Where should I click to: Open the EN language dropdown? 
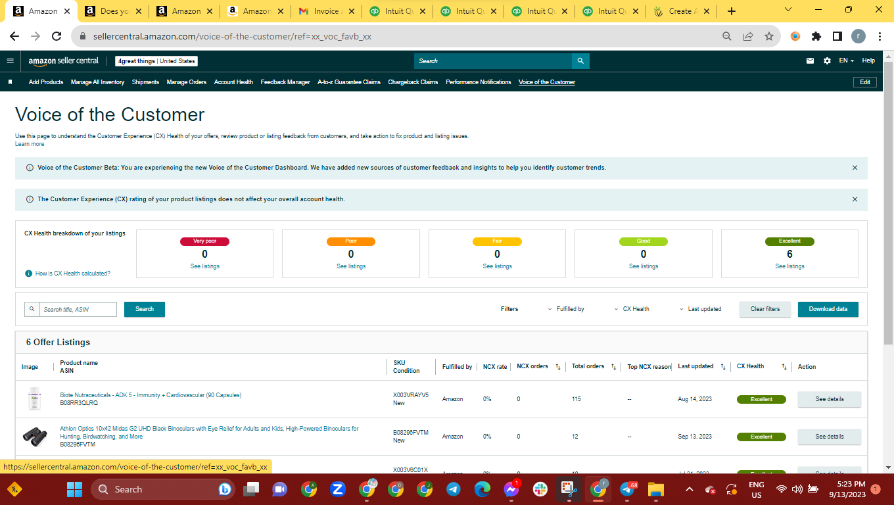(x=846, y=60)
